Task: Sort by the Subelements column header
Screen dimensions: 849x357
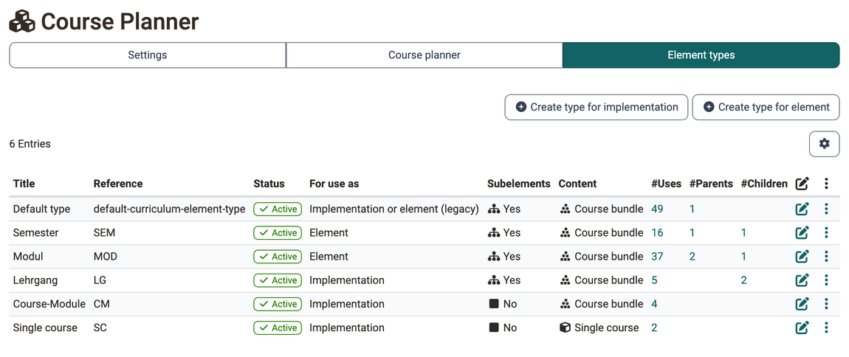Action: pyautogui.click(x=519, y=184)
